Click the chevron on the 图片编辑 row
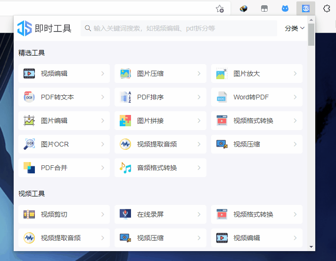Screen dimensions: 336x261 click(x=103, y=121)
